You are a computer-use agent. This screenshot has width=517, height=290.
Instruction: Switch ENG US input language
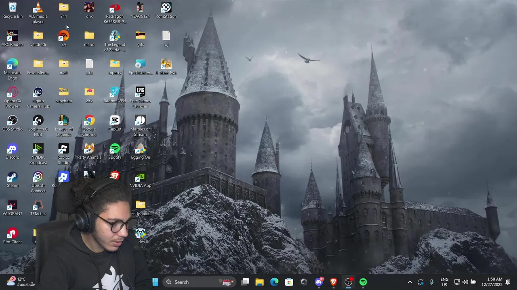pyautogui.click(x=444, y=282)
